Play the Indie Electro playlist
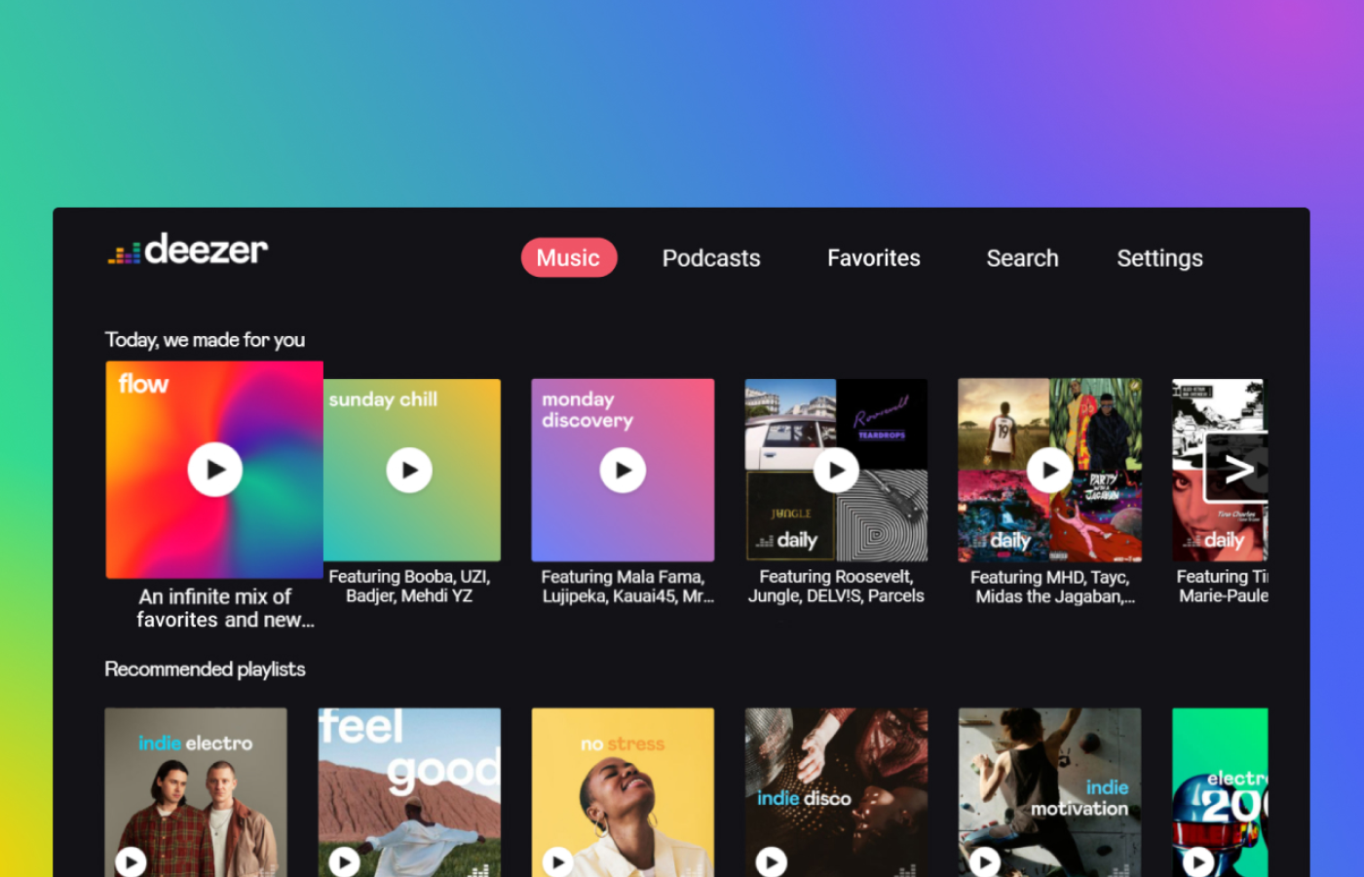 pyautogui.click(x=132, y=861)
